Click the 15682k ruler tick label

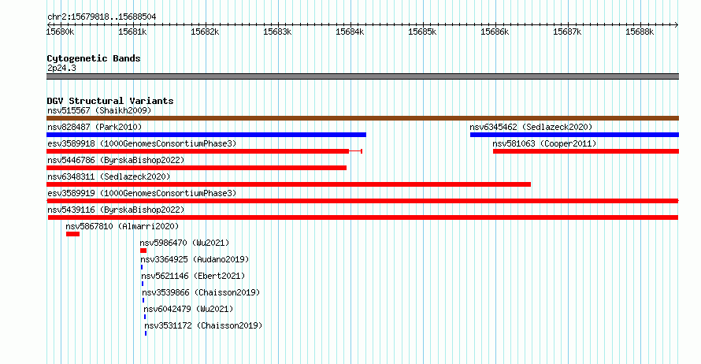[x=205, y=32]
